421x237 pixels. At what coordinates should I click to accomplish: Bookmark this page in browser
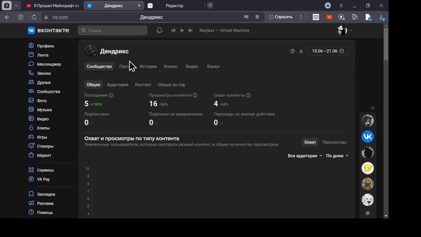click(x=257, y=17)
